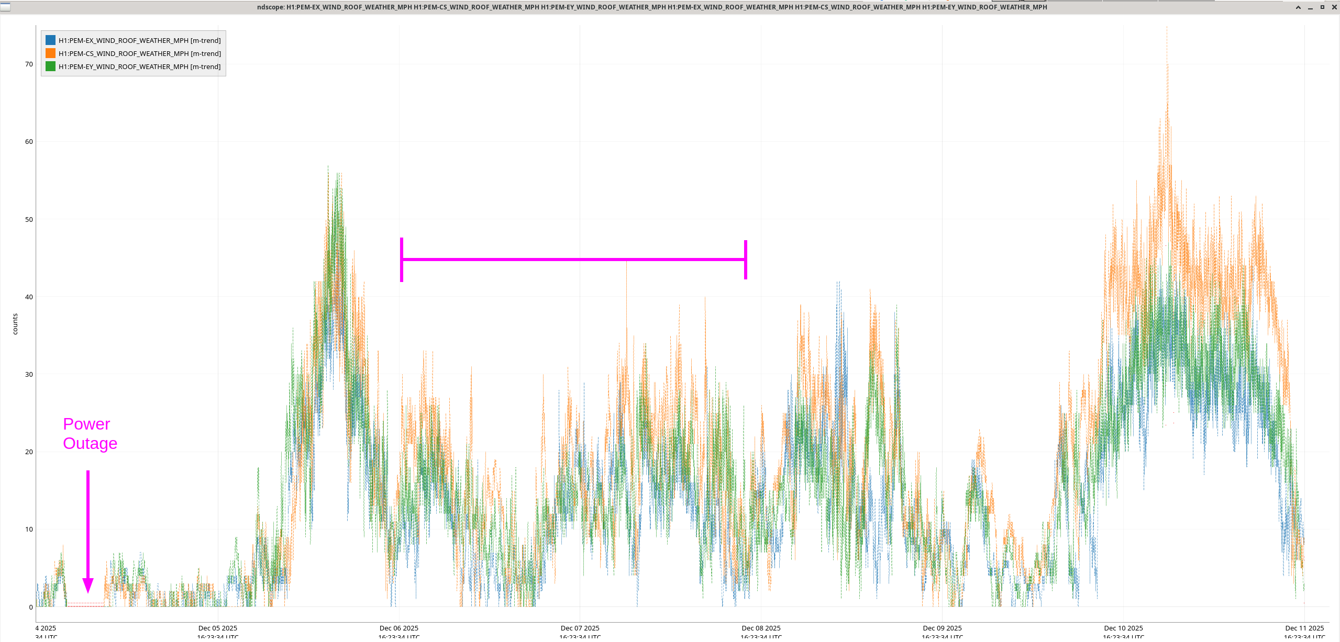Click the 'Power Outage' annotation text
Image resolution: width=1340 pixels, height=642 pixels.
point(90,433)
